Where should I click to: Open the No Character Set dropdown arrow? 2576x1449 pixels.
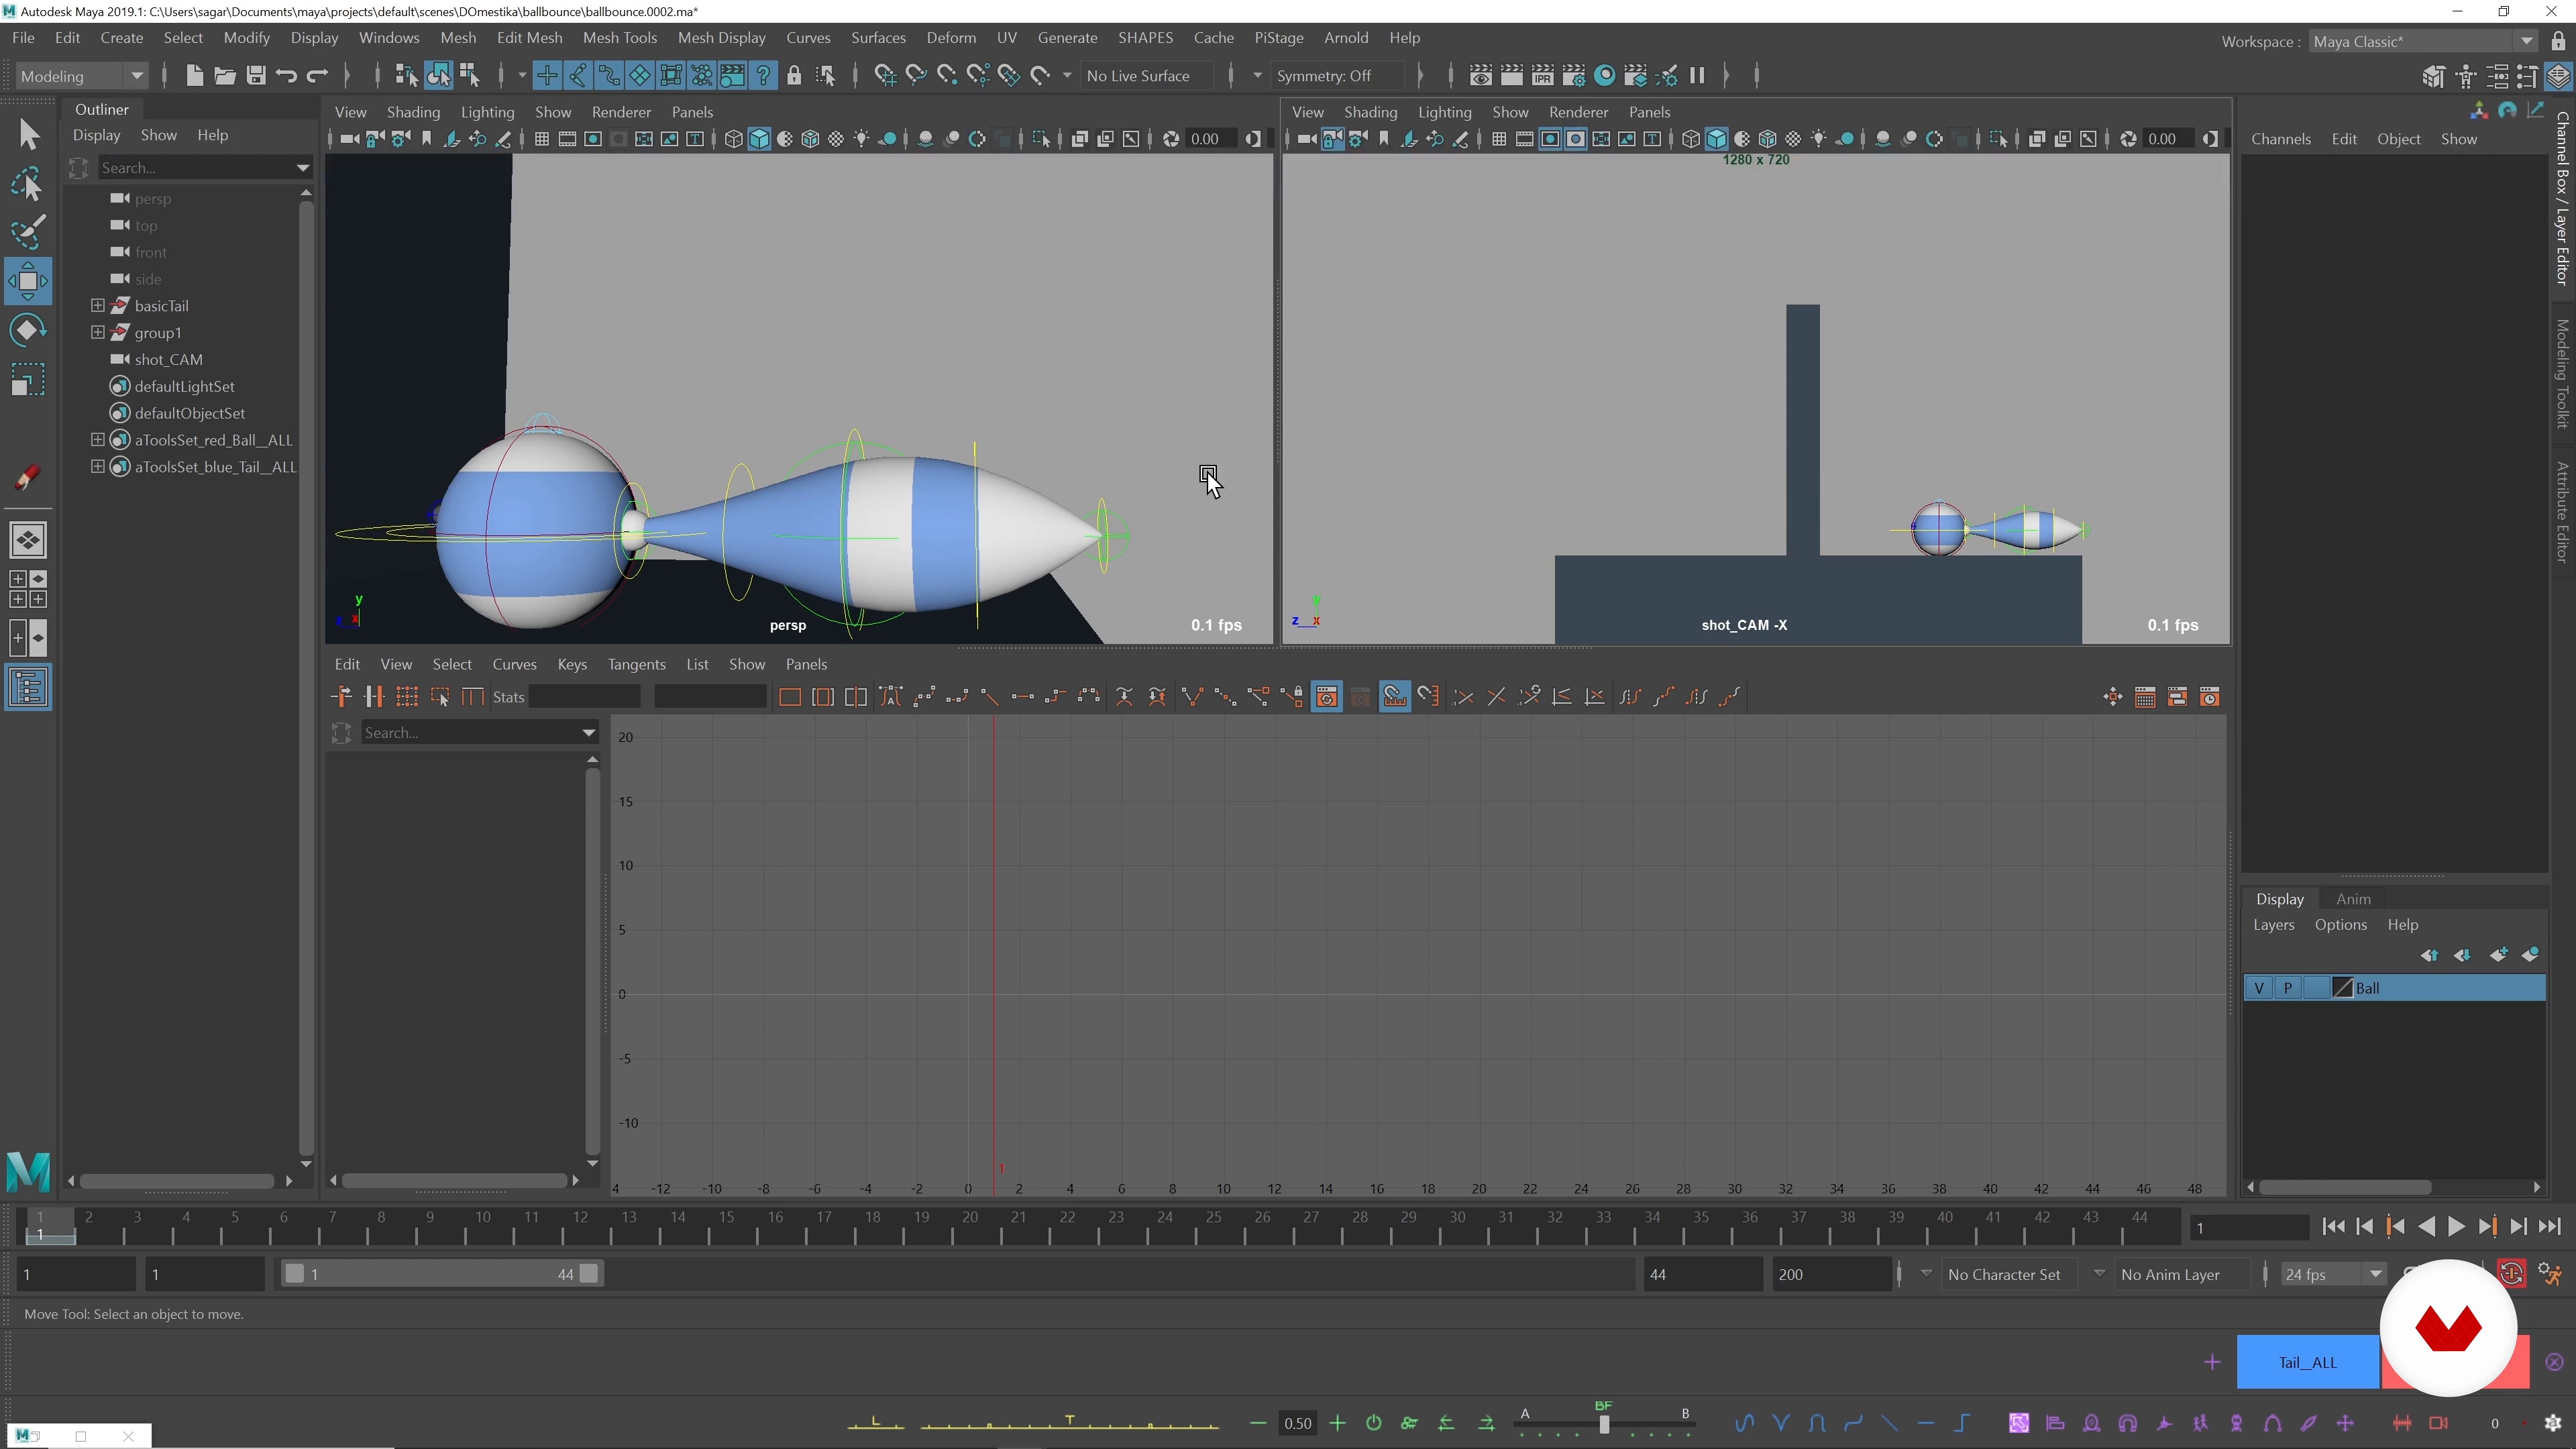[x=1926, y=1273]
